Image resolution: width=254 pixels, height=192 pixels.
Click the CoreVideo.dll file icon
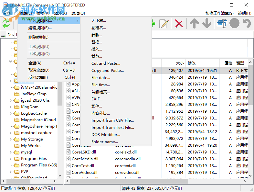pyautogui.click(x=69, y=172)
